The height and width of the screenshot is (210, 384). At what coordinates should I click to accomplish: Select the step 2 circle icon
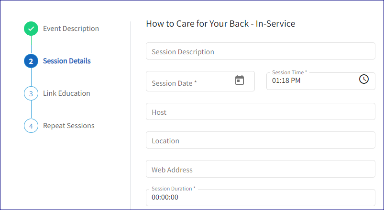click(x=31, y=61)
